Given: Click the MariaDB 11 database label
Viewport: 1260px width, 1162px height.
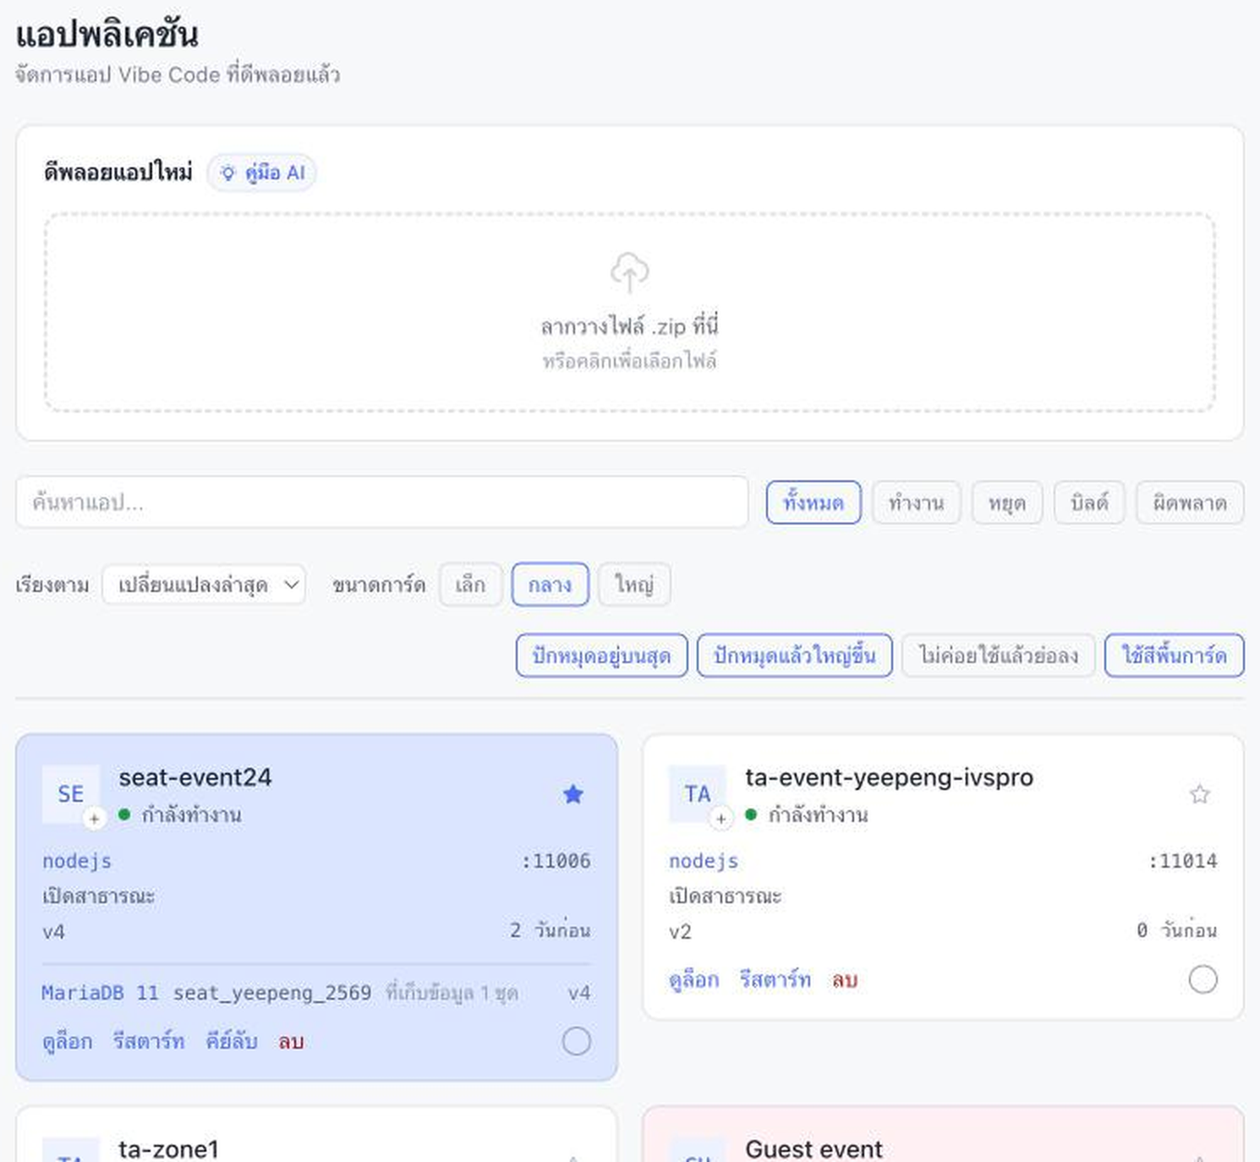Looking at the screenshot, I should [x=100, y=993].
